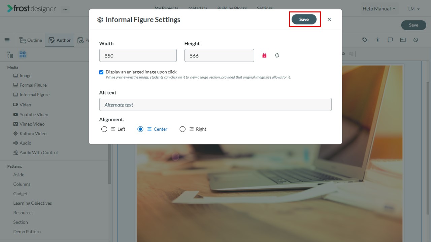Click the Vimeo Video block icon
Image resolution: width=431 pixels, height=242 pixels.
(x=15, y=124)
